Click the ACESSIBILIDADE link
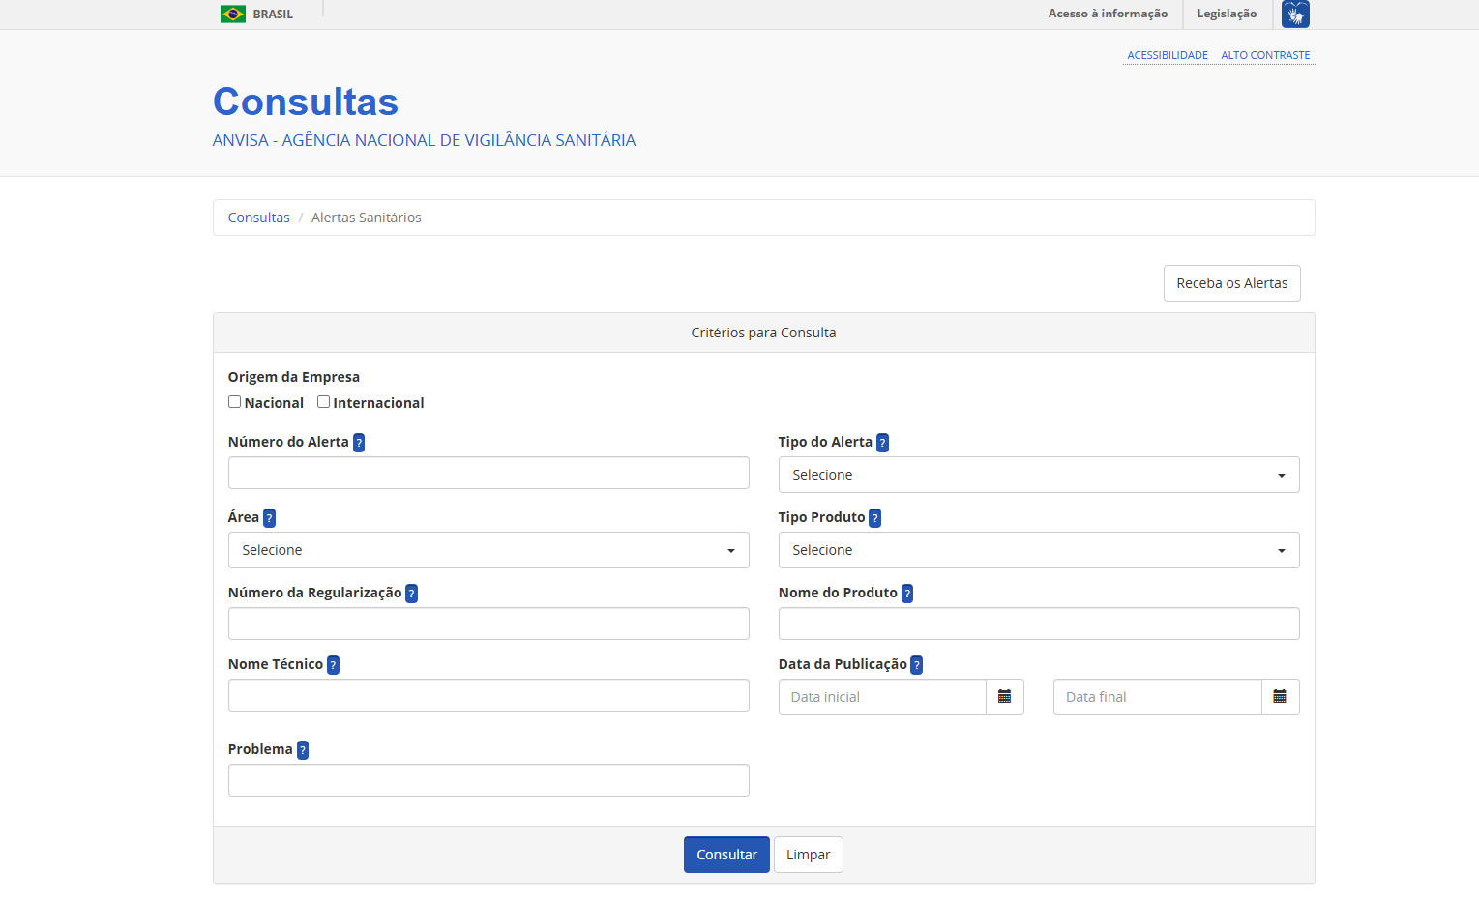The image size is (1479, 902). coord(1168,55)
